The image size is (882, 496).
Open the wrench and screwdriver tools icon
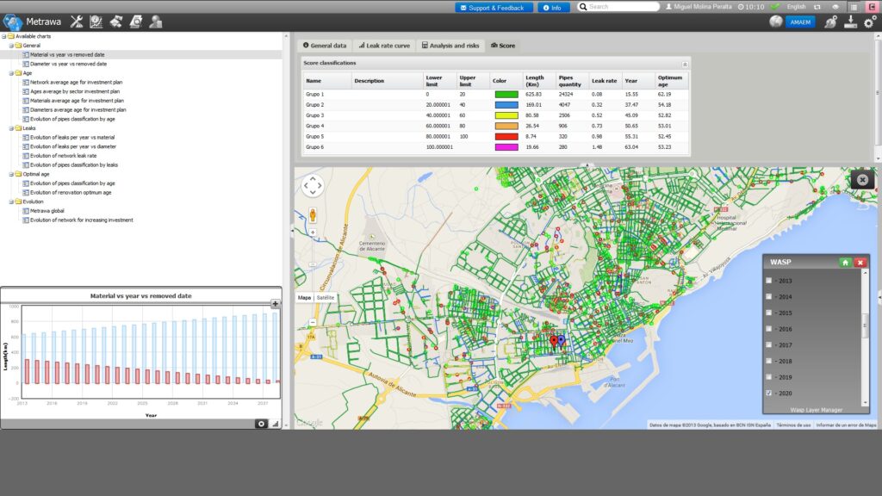click(x=77, y=22)
